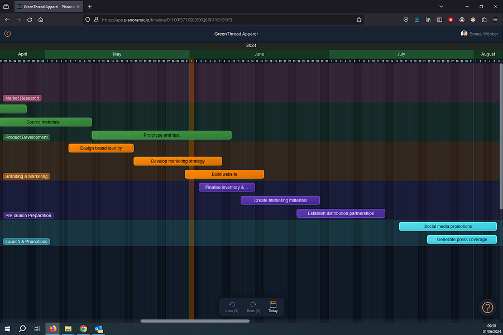This screenshot has width=503, height=335.
Task: Open the Firefox hamburger application menu
Action: click(495, 20)
